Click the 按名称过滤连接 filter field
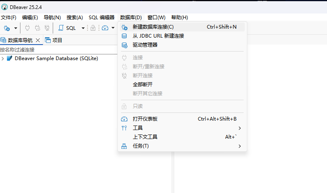 click(58, 49)
